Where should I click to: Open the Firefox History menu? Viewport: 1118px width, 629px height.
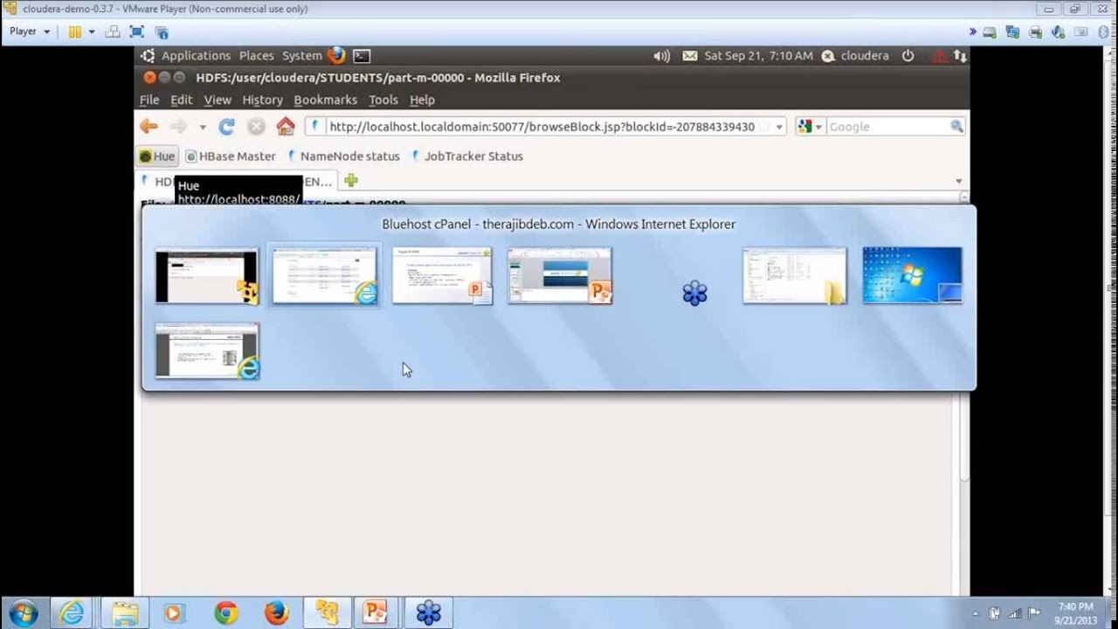point(262,100)
